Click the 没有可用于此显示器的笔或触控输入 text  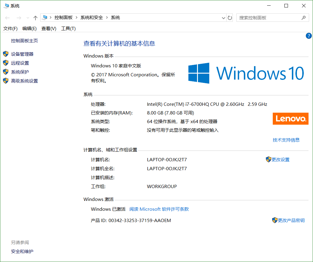click(183, 130)
